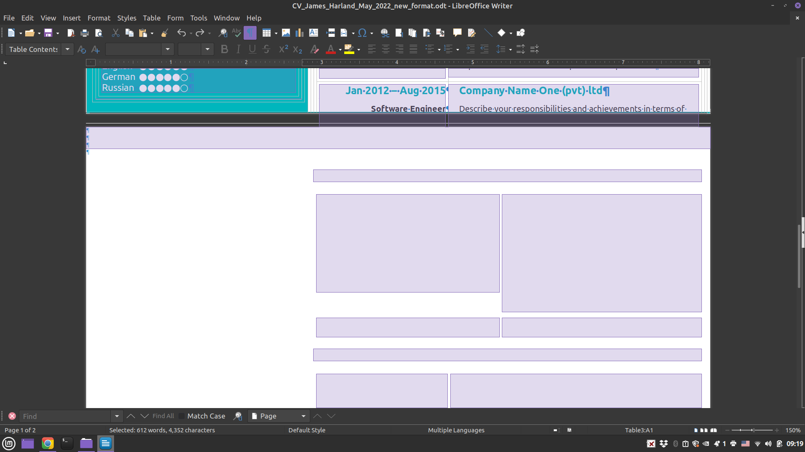Insert table grid icon
The height and width of the screenshot is (452, 805).
click(267, 33)
